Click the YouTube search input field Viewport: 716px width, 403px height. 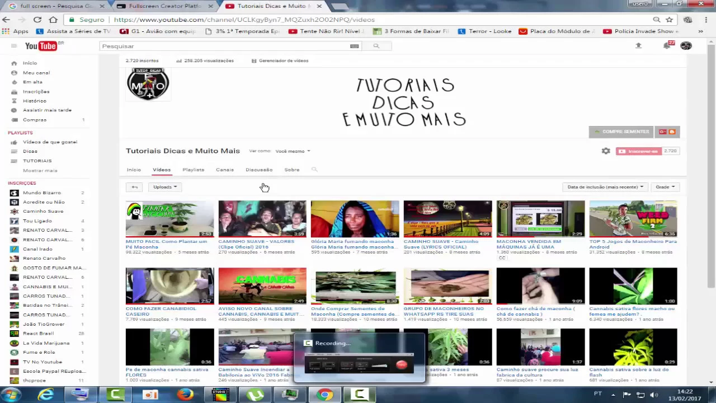224,46
